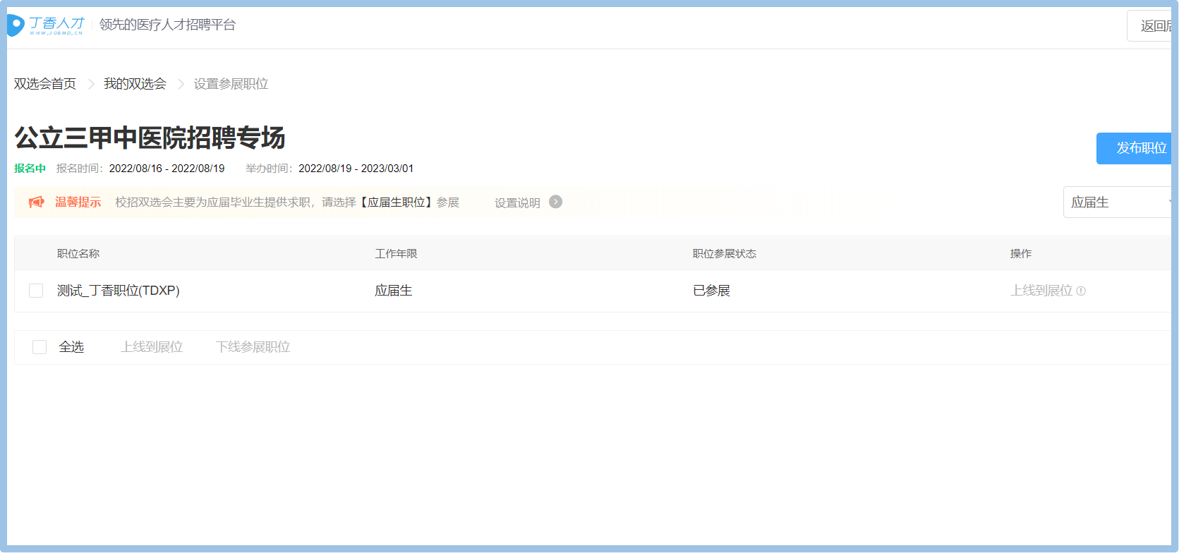Tick the checkbox for 测试_丁香职位(TDXP)
Viewport: 1179px width, 553px height.
point(36,291)
